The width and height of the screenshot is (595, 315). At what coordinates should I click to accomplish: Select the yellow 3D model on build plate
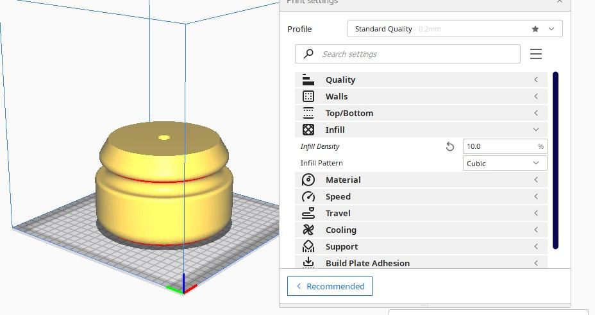click(x=164, y=185)
